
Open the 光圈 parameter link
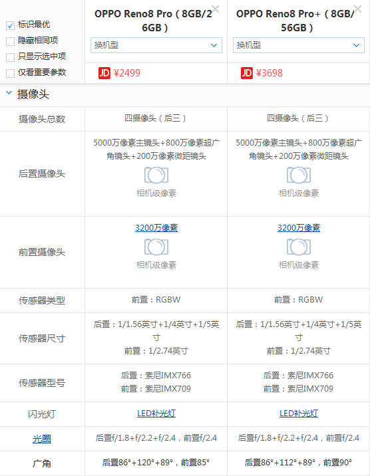point(42,439)
